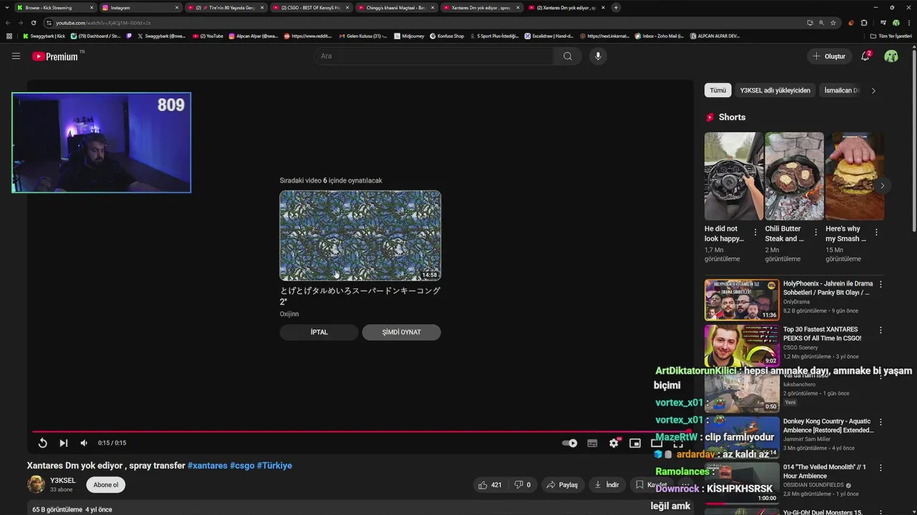This screenshot has width=917, height=515.
Task: Open the Tüm Yer İşaretleri folder
Action: [890, 36]
